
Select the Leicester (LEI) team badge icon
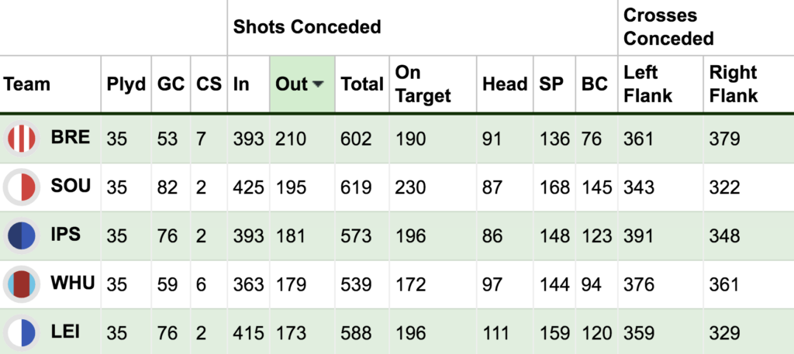(22, 333)
